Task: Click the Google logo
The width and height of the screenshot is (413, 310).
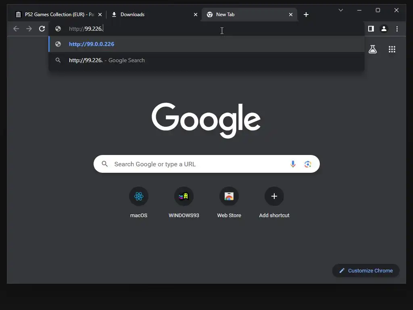Action: (206, 120)
